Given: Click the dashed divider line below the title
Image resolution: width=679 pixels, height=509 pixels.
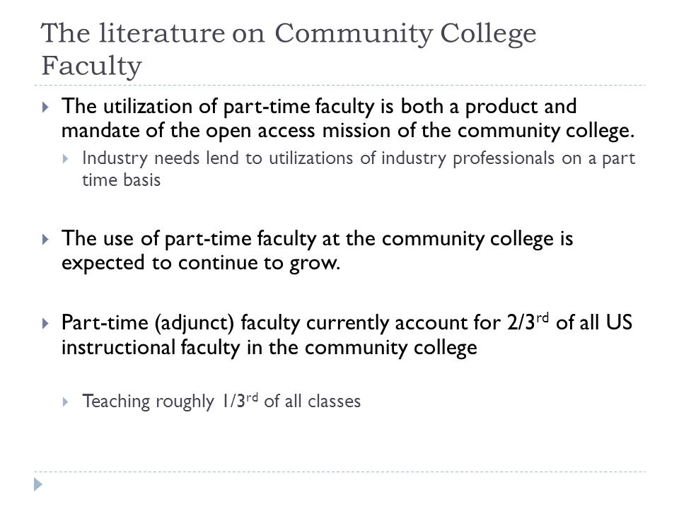Looking at the screenshot, I should [x=339, y=86].
